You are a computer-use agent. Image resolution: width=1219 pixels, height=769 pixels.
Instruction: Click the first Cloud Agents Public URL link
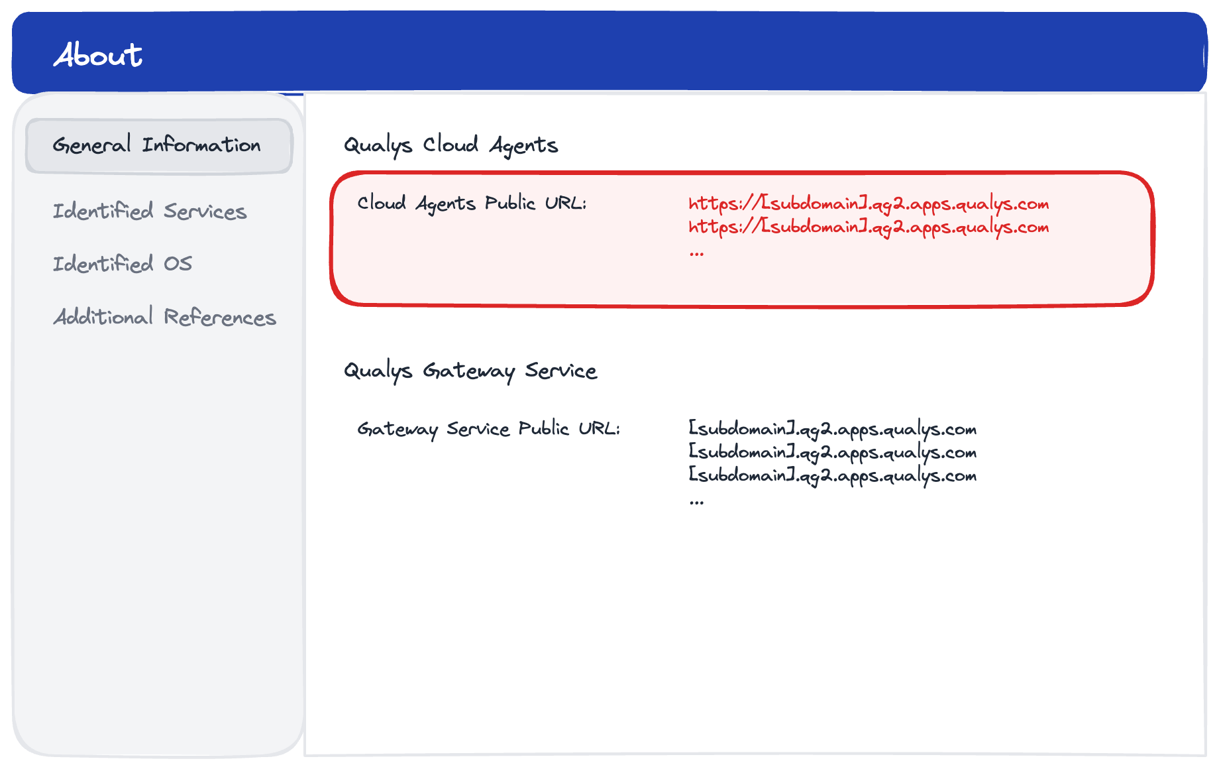point(868,204)
